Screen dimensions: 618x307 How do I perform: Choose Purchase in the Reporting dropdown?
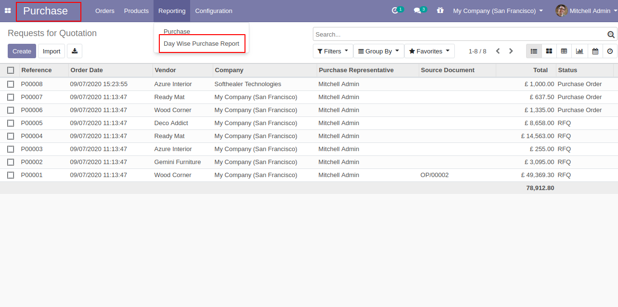pos(177,31)
